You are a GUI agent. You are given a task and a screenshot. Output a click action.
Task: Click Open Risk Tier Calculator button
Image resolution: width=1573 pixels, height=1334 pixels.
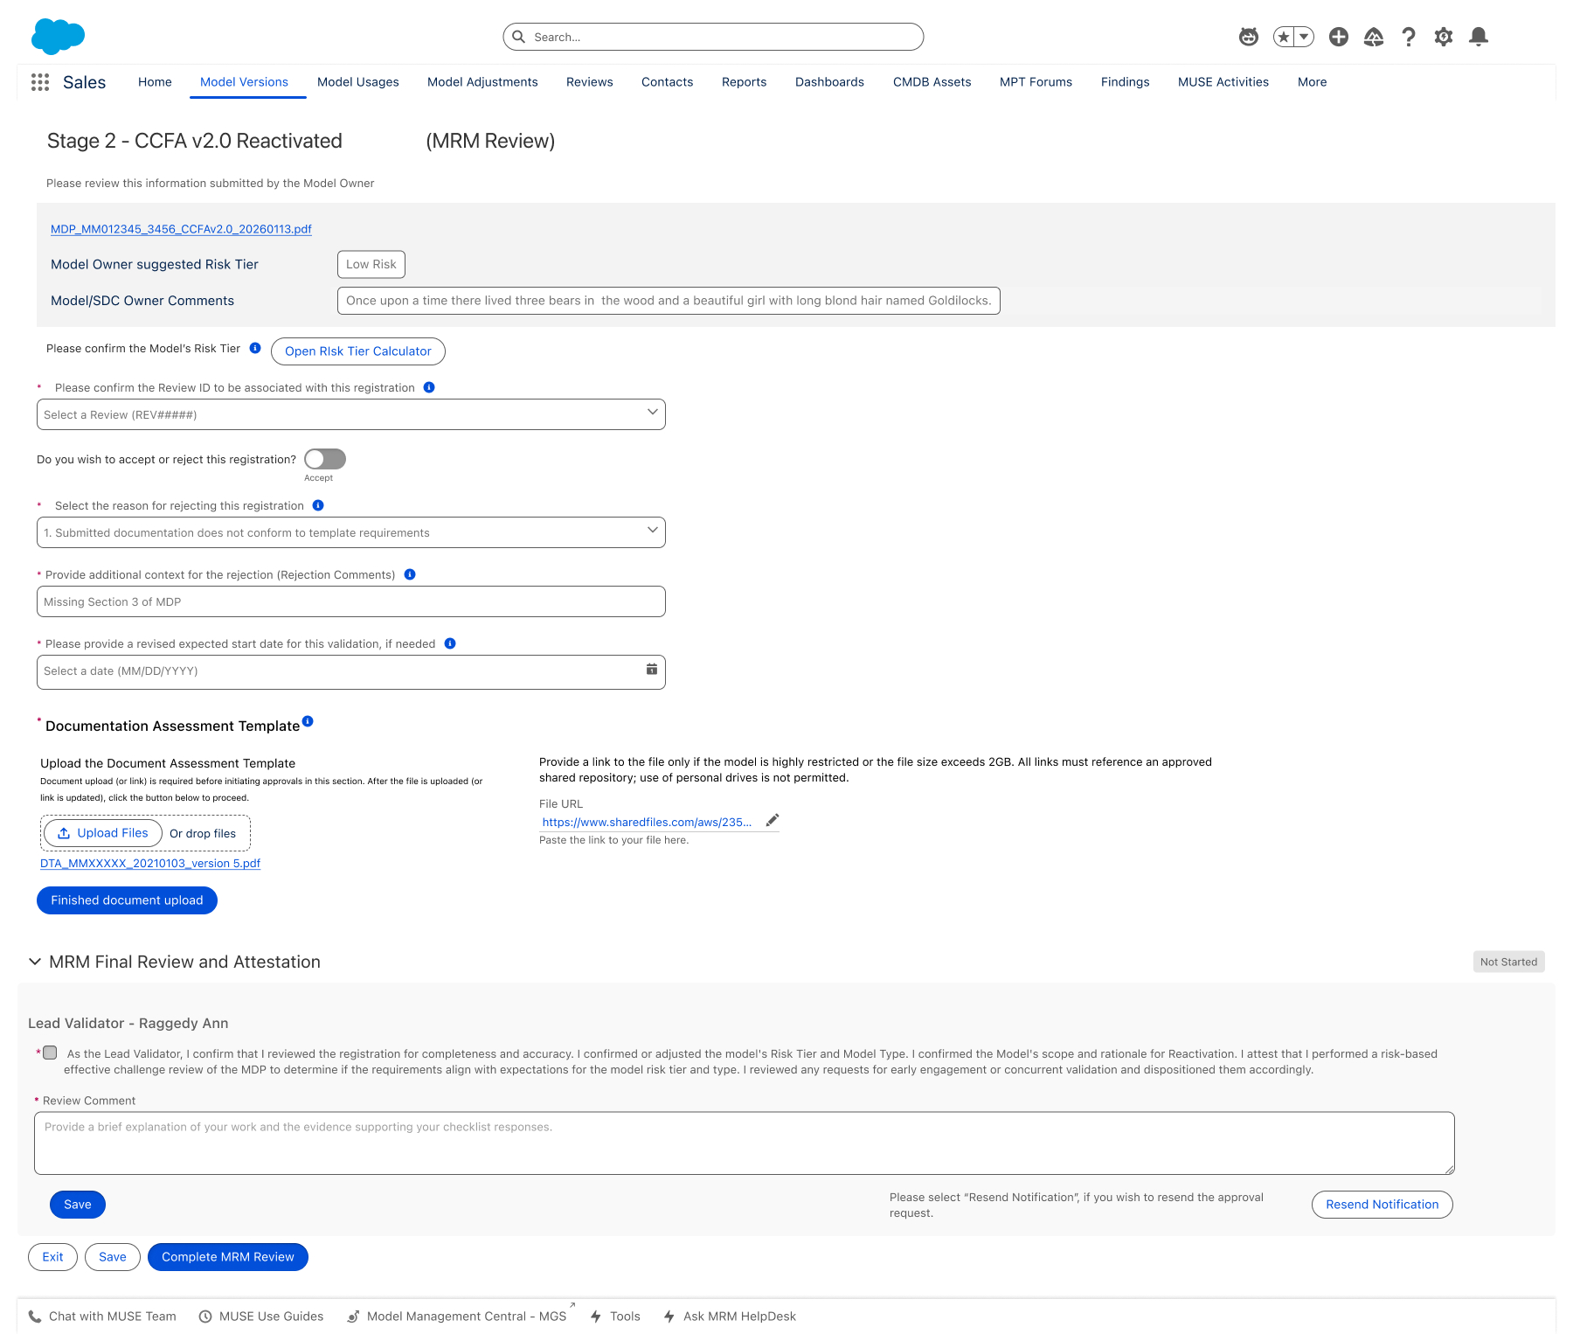pos(358,351)
